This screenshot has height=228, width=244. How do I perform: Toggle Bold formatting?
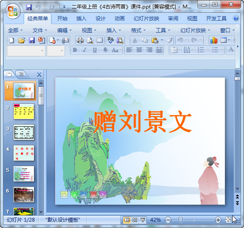pos(75,50)
